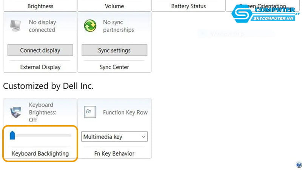Click the Fn function key icon
This screenshot has width=302, height=170.
88,113
